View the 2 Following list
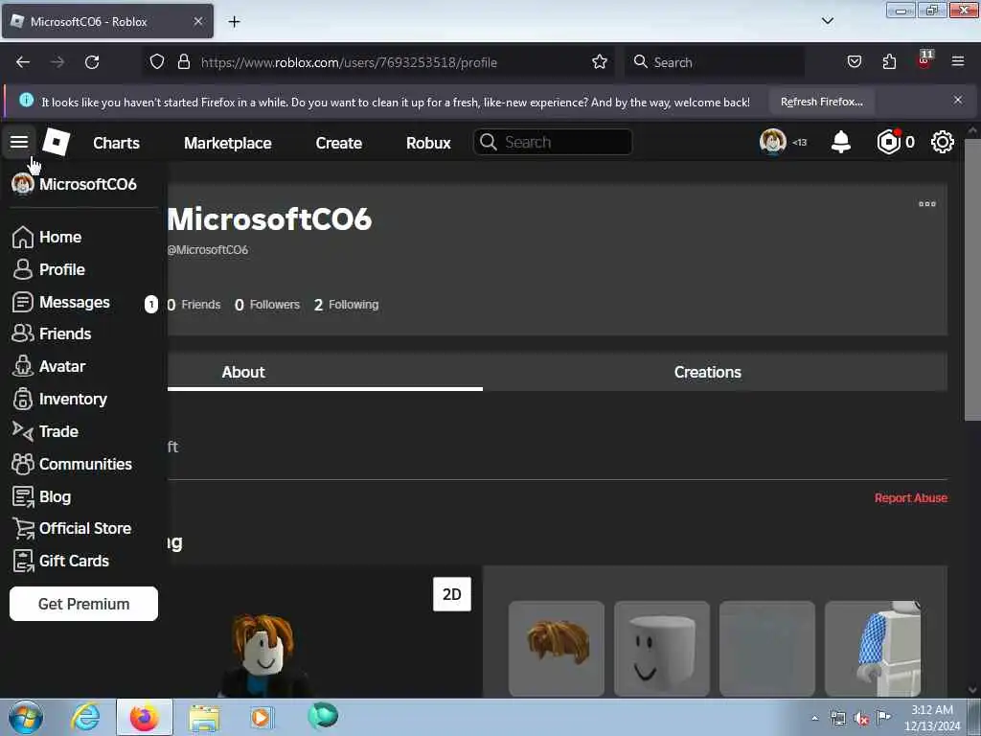 (x=346, y=305)
